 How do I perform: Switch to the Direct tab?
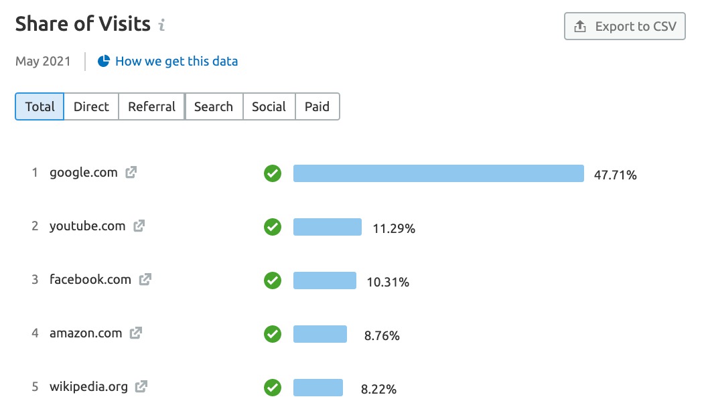point(91,106)
